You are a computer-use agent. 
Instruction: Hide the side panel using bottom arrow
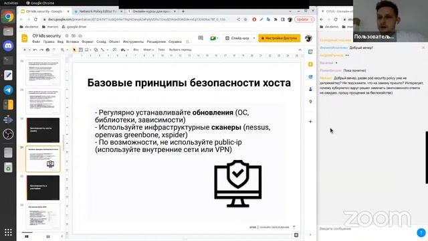[310, 235]
